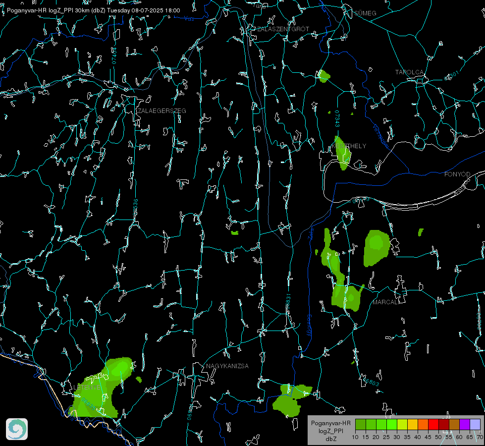
Task: Select the 10–15 dBZ dark green swatch
Action: click(361, 424)
